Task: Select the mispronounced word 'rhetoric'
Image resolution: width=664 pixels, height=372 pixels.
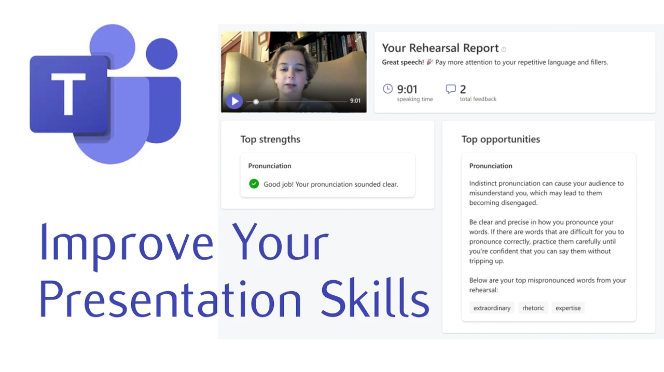Action: coord(533,308)
